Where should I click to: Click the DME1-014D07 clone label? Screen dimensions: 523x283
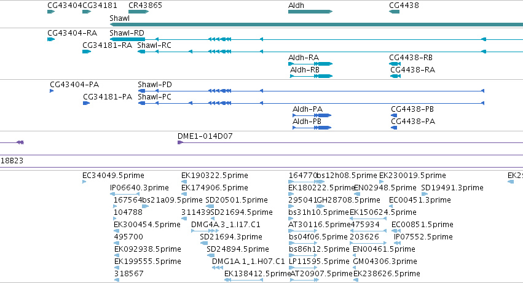(205, 136)
